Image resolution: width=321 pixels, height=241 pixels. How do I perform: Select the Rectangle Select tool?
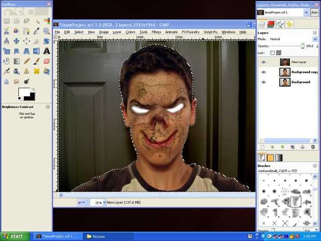click(7, 21)
